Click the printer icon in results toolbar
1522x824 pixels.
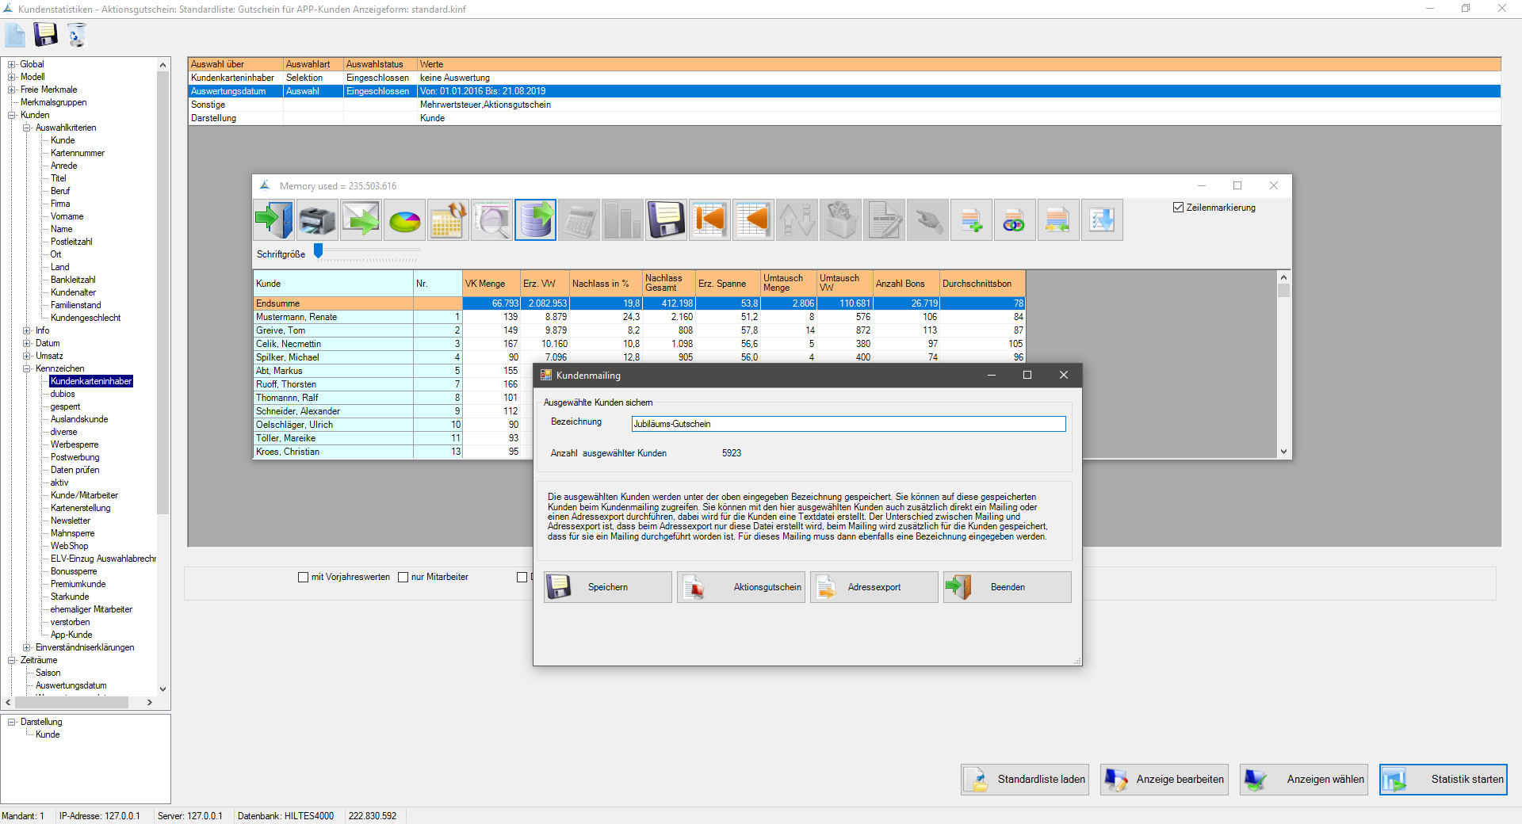pos(317,220)
